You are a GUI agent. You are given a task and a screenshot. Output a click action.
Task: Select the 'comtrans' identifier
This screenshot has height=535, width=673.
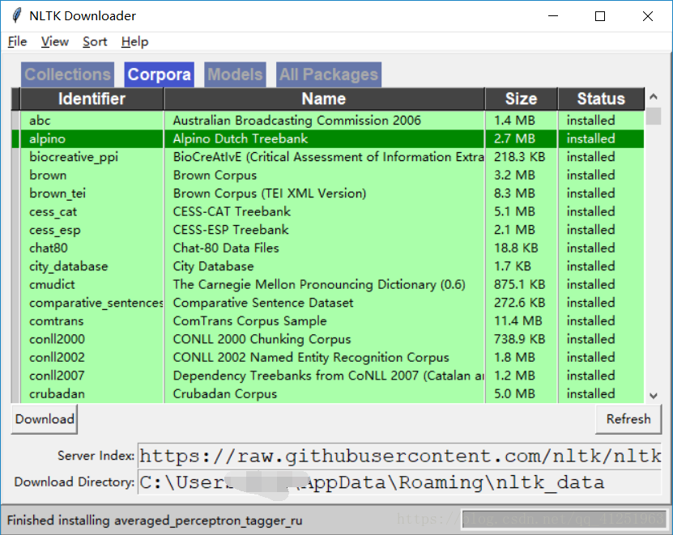tap(56, 321)
